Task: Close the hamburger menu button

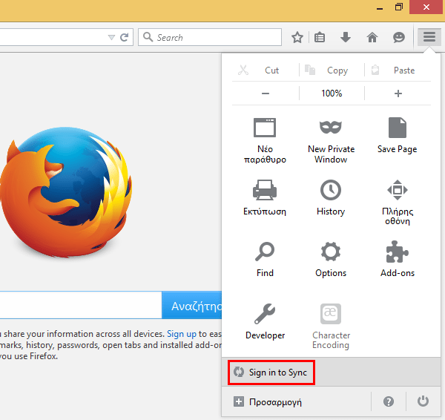Action: pyautogui.click(x=429, y=37)
